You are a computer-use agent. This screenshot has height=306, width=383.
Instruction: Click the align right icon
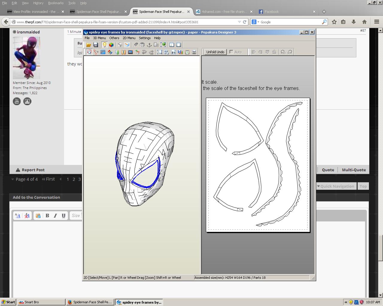(260, 52)
